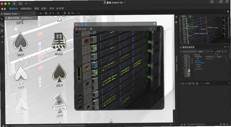Click the red text entry in library tree
Screen dimensions: 231x127
[x=210, y=59]
